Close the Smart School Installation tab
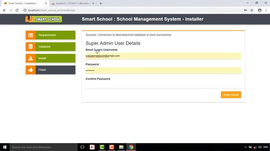Screen dimensions: 270x151 [x=46, y=3]
